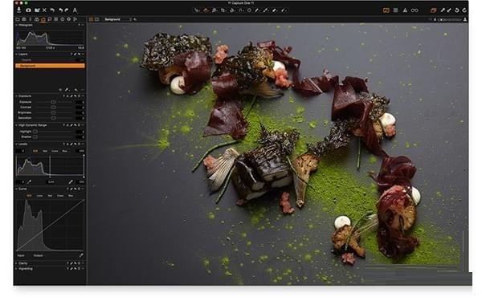Viewport: 482px width, 305px height.
Task: Select the Keystone cursor tool
Action: pos(241,10)
